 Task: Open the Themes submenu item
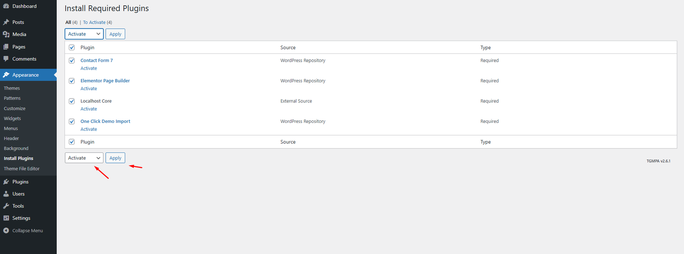tap(12, 88)
